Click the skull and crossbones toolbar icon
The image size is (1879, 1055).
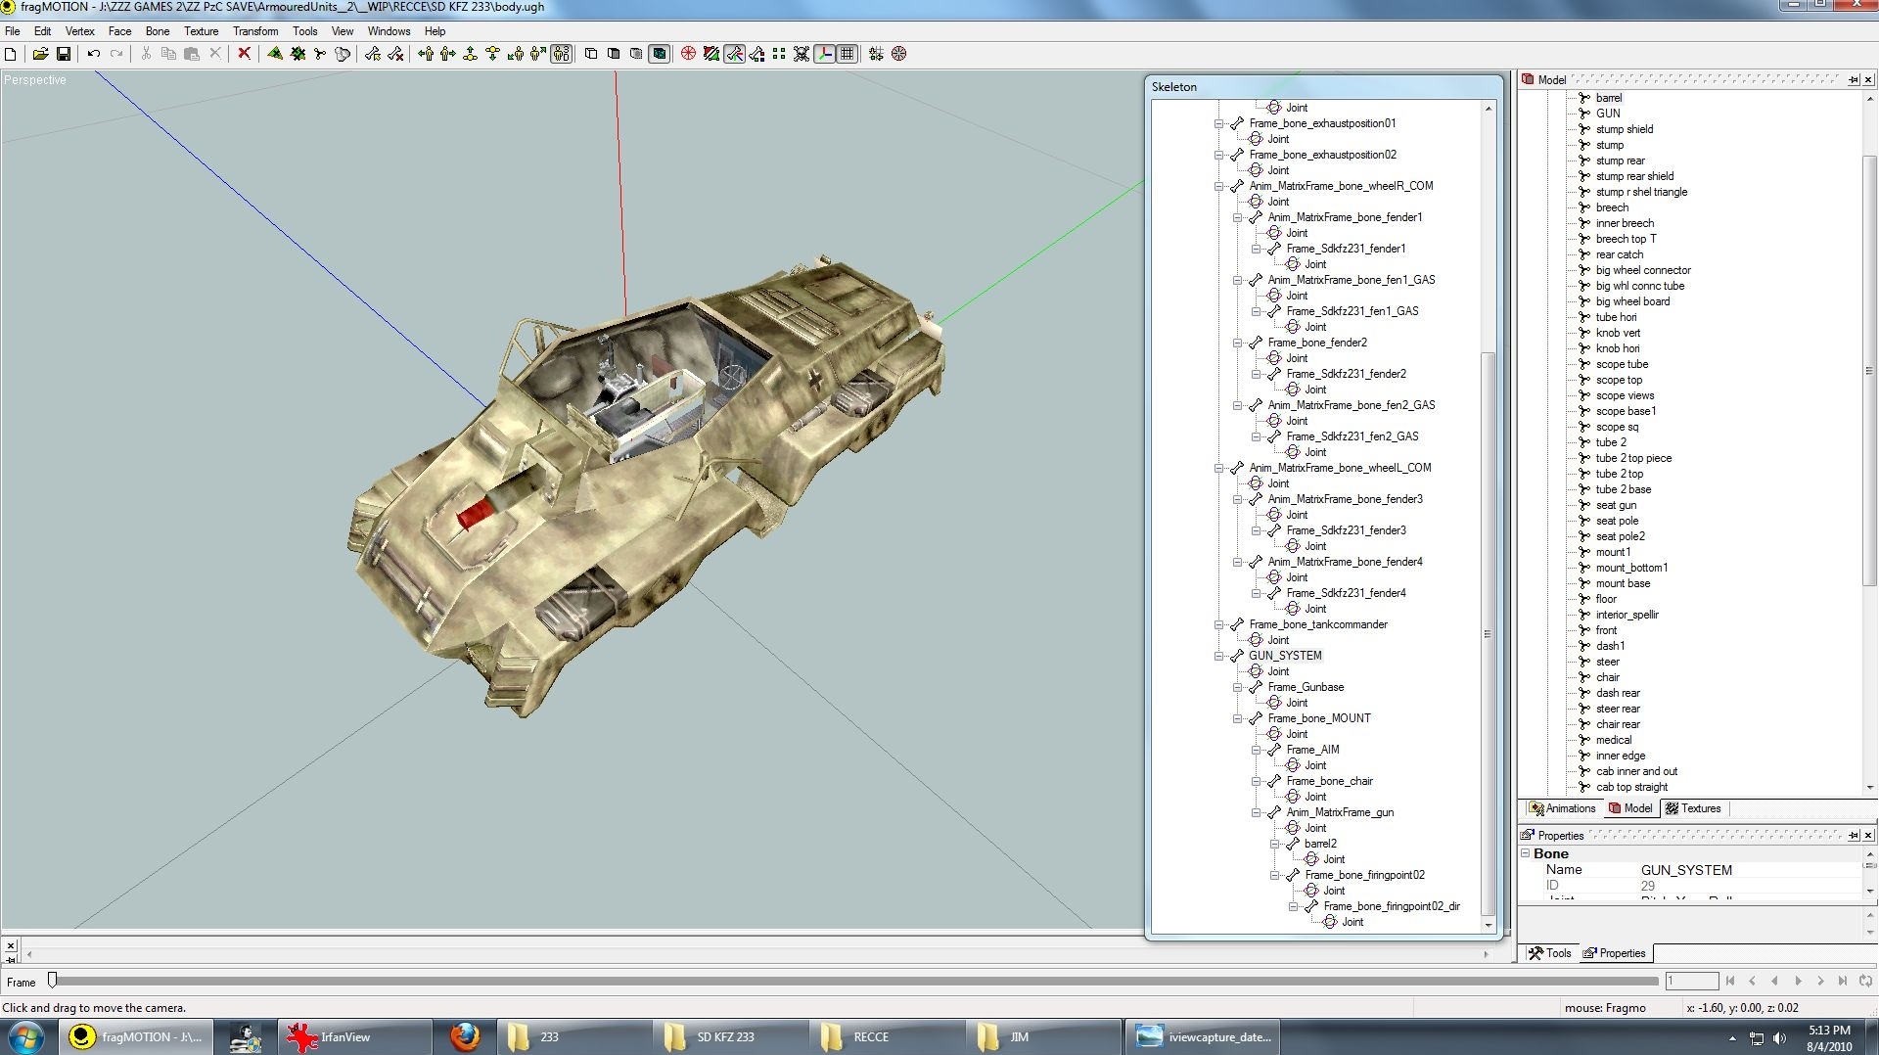click(x=802, y=54)
